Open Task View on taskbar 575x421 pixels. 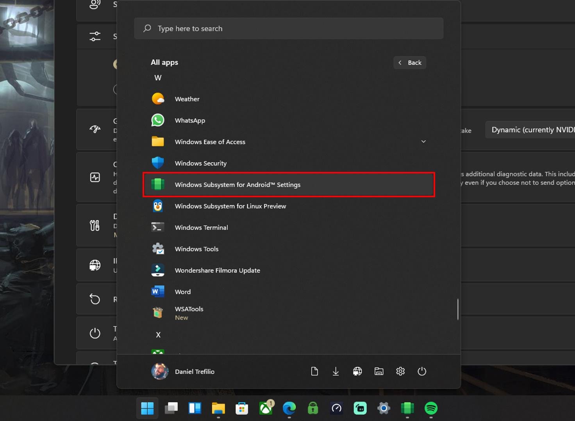click(x=171, y=408)
